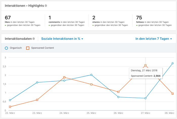Select Sponsored Content point on 26. März
This screenshot has width=177, height=119.
[118, 92]
